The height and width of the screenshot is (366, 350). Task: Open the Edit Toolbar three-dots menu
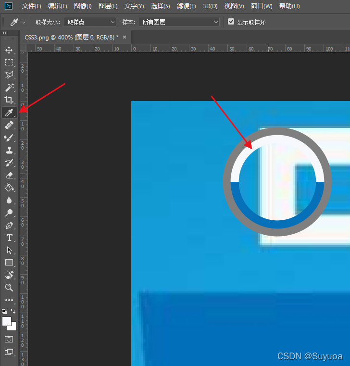[9, 300]
